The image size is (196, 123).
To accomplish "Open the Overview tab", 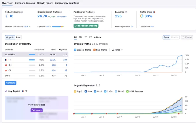I will point(7,3).
